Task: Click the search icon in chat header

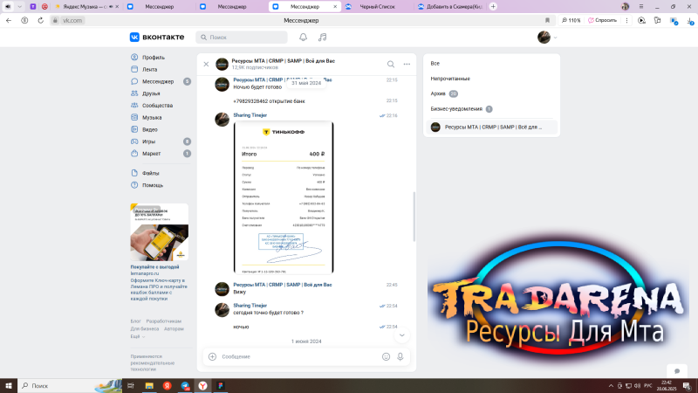Action: point(391,64)
